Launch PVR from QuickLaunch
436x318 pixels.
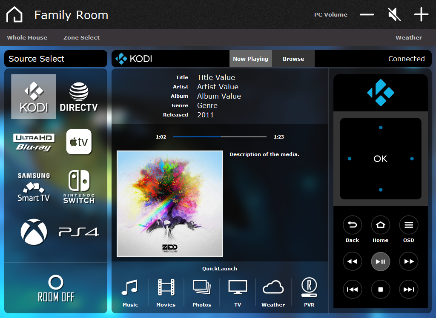pyautogui.click(x=309, y=293)
